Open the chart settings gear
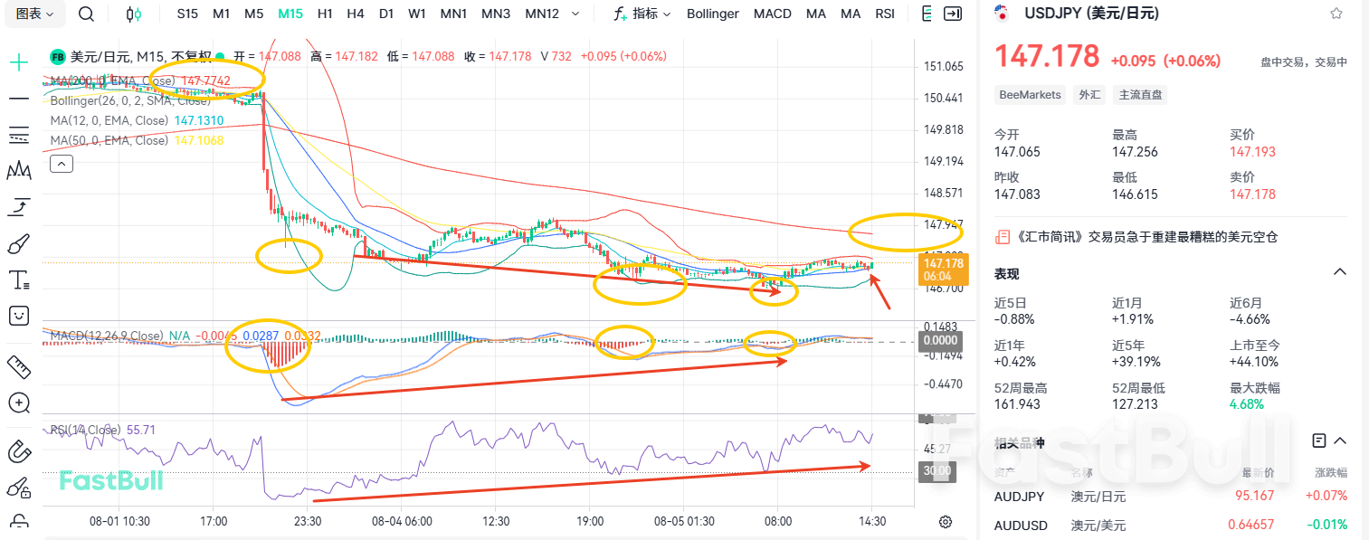 click(x=945, y=522)
